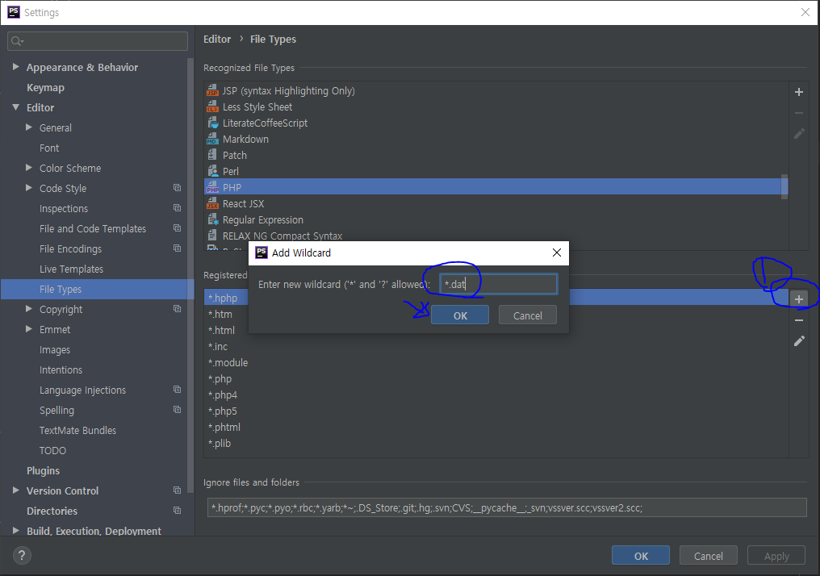
Task: Expand the Color Scheme subsection
Action: [29, 167]
